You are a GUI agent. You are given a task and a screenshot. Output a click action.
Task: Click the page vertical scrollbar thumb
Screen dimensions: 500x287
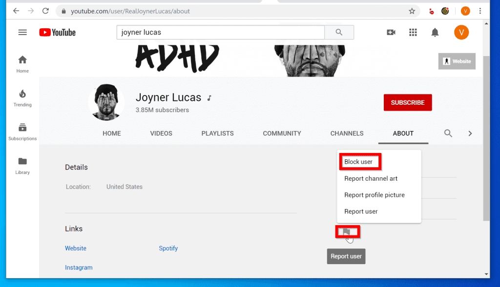(x=486, y=138)
